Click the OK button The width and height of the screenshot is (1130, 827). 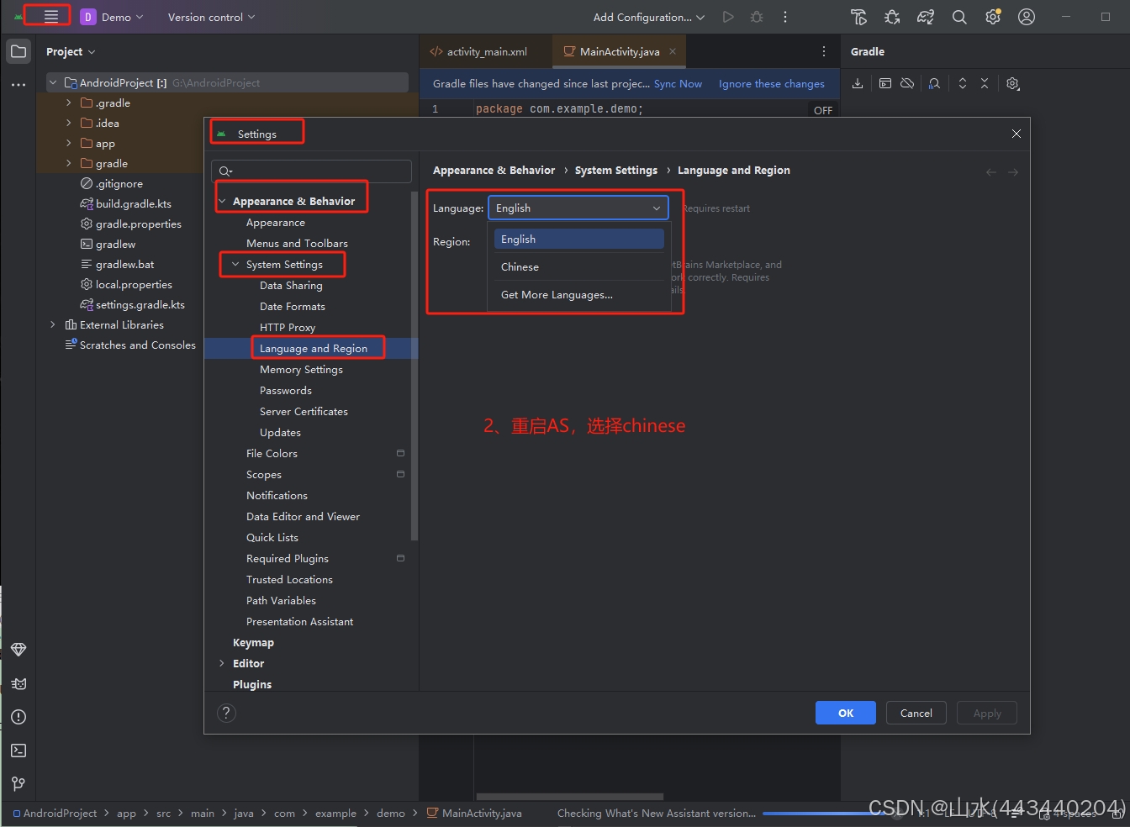point(846,713)
